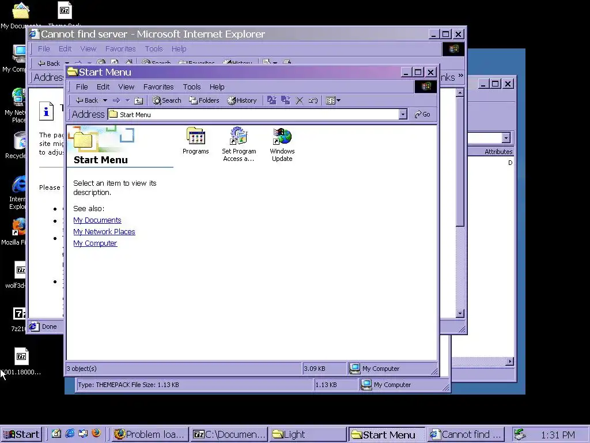Open View menu in Start Menu window

pyautogui.click(x=126, y=87)
